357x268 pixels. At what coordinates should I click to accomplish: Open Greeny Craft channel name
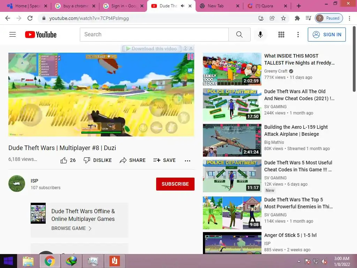276,71
